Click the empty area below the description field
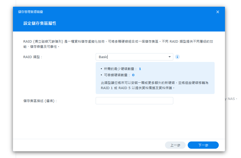The height and width of the screenshot is (158, 241). pos(119,121)
